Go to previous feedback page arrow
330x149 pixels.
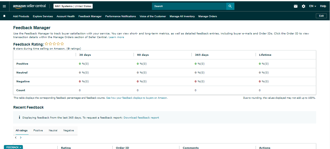[x=16, y=138]
